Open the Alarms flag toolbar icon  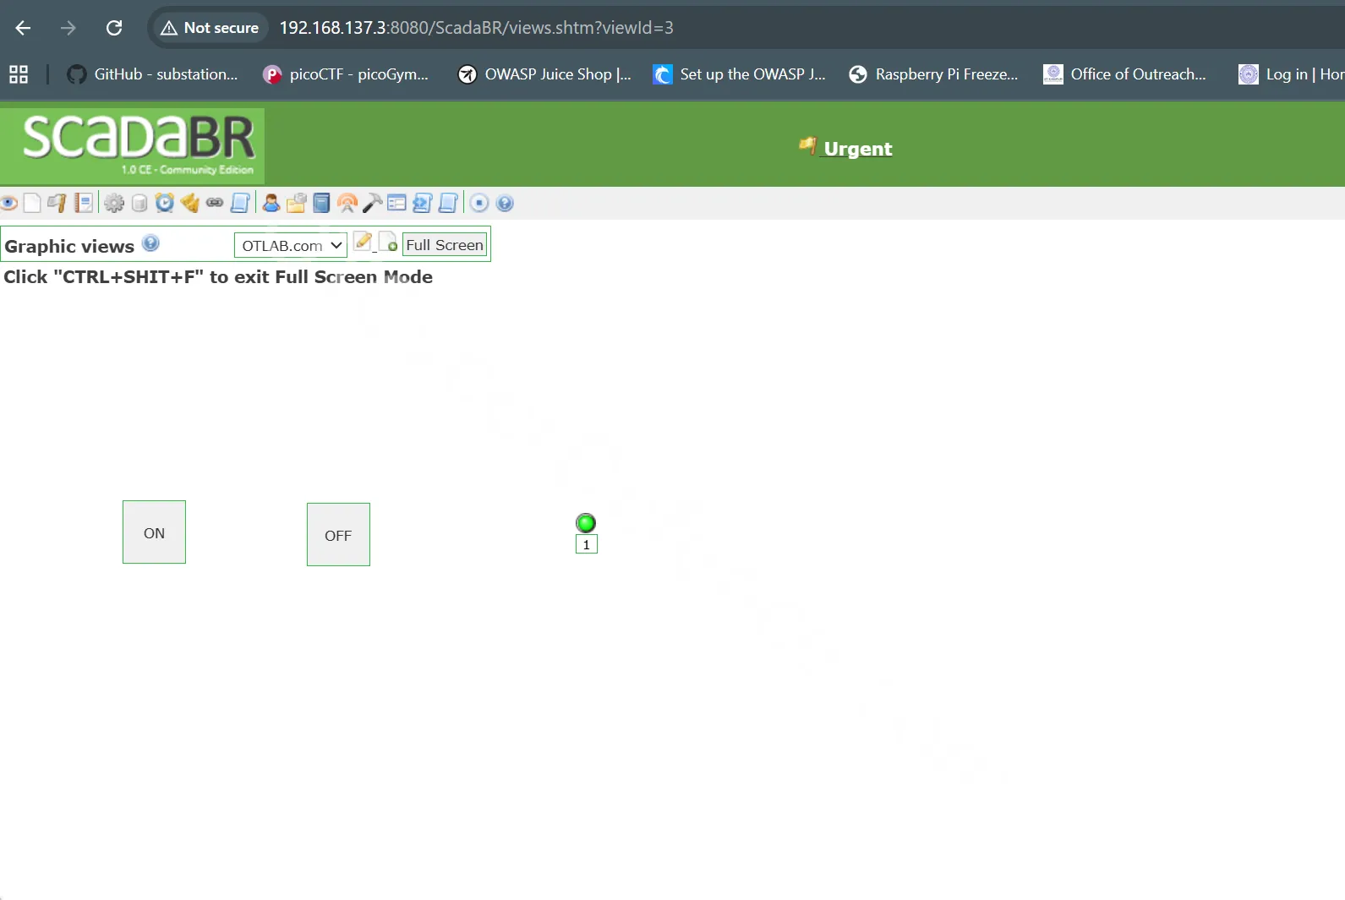(x=57, y=203)
